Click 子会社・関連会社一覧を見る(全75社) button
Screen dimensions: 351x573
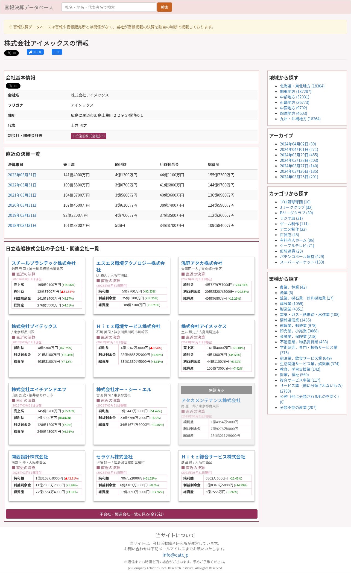click(131, 514)
